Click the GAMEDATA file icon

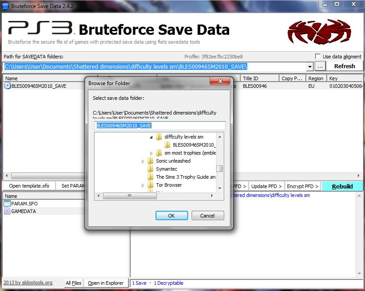pyautogui.click(x=7, y=211)
